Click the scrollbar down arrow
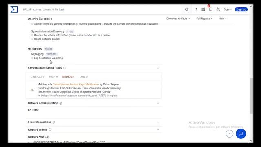The image size is (261, 147). point(251,141)
